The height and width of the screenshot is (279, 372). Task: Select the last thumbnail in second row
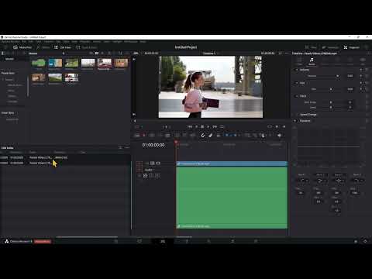(71, 77)
